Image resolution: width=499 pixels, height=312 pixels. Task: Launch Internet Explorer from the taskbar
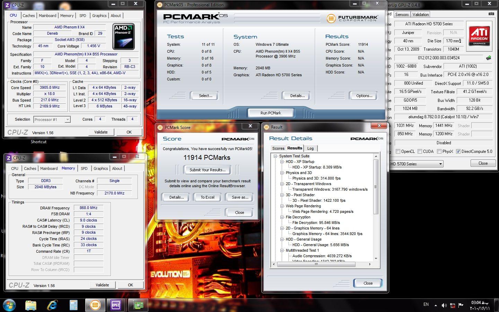[x=52, y=305]
